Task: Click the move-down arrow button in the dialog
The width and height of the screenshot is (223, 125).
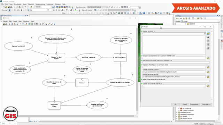Action: [208, 48]
